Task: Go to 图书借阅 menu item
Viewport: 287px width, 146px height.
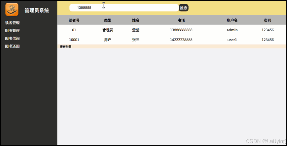Action: coord(12,38)
